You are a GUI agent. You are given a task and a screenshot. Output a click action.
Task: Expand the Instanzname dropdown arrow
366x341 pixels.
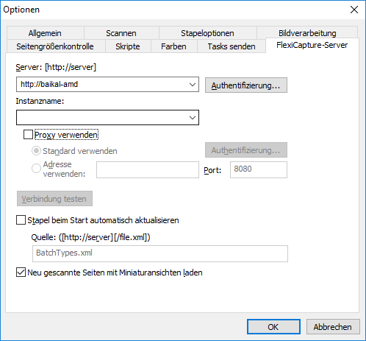[x=193, y=118]
